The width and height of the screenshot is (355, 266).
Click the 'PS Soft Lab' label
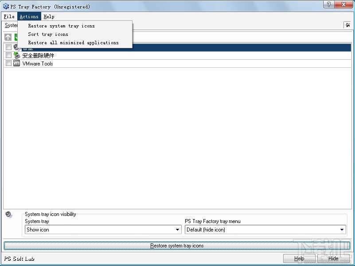click(x=19, y=258)
